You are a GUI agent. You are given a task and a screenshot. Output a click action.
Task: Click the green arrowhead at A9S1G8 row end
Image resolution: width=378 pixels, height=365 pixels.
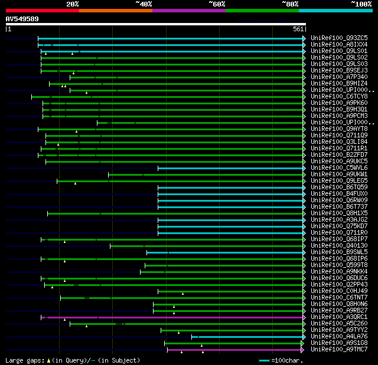[302, 343]
